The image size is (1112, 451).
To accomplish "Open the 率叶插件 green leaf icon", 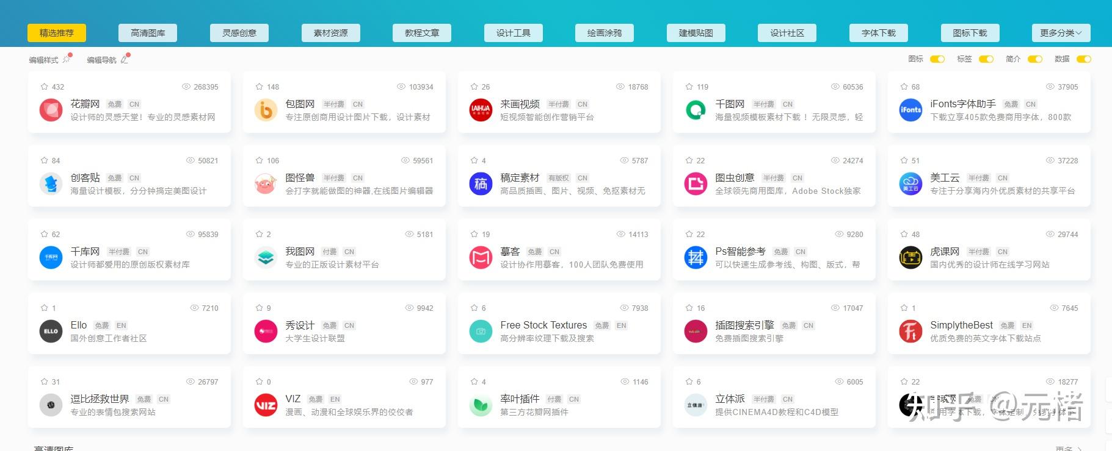I will click(x=481, y=405).
